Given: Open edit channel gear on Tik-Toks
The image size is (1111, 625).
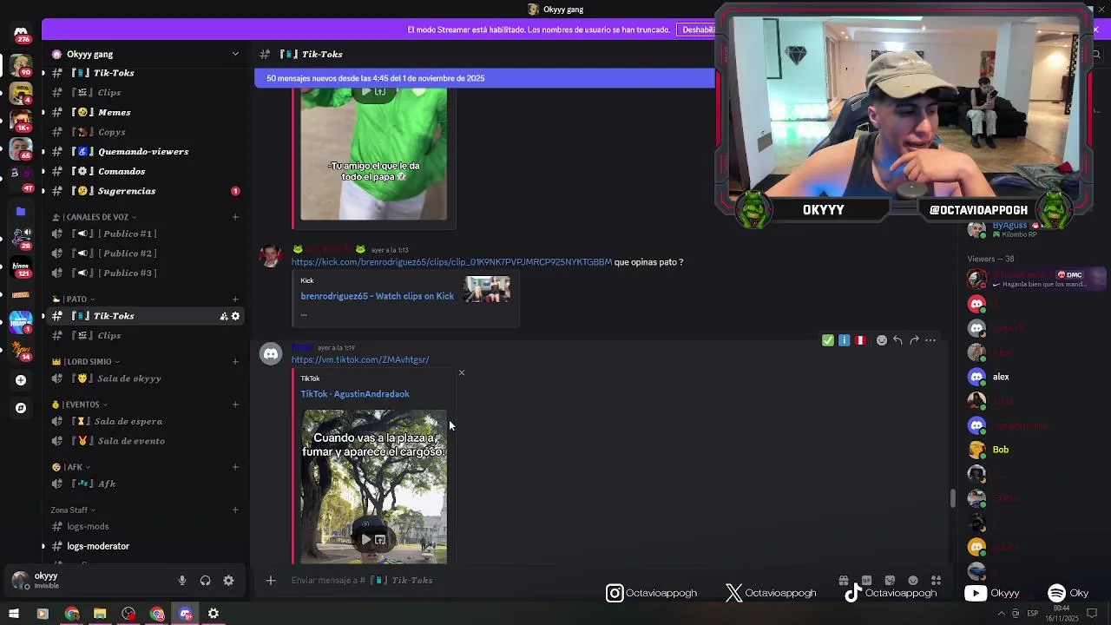Looking at the screenshot, I should pos(235,316).
